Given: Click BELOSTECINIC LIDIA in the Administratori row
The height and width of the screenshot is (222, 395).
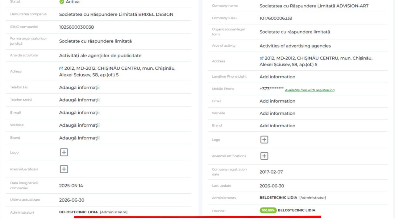Looking at the screenshot, I should (78, 212).
